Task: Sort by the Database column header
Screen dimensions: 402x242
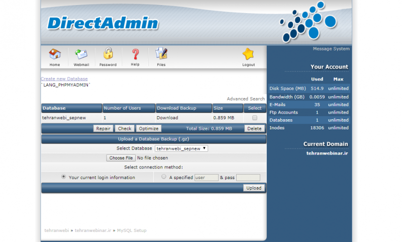Action: [x=54, y=108]
